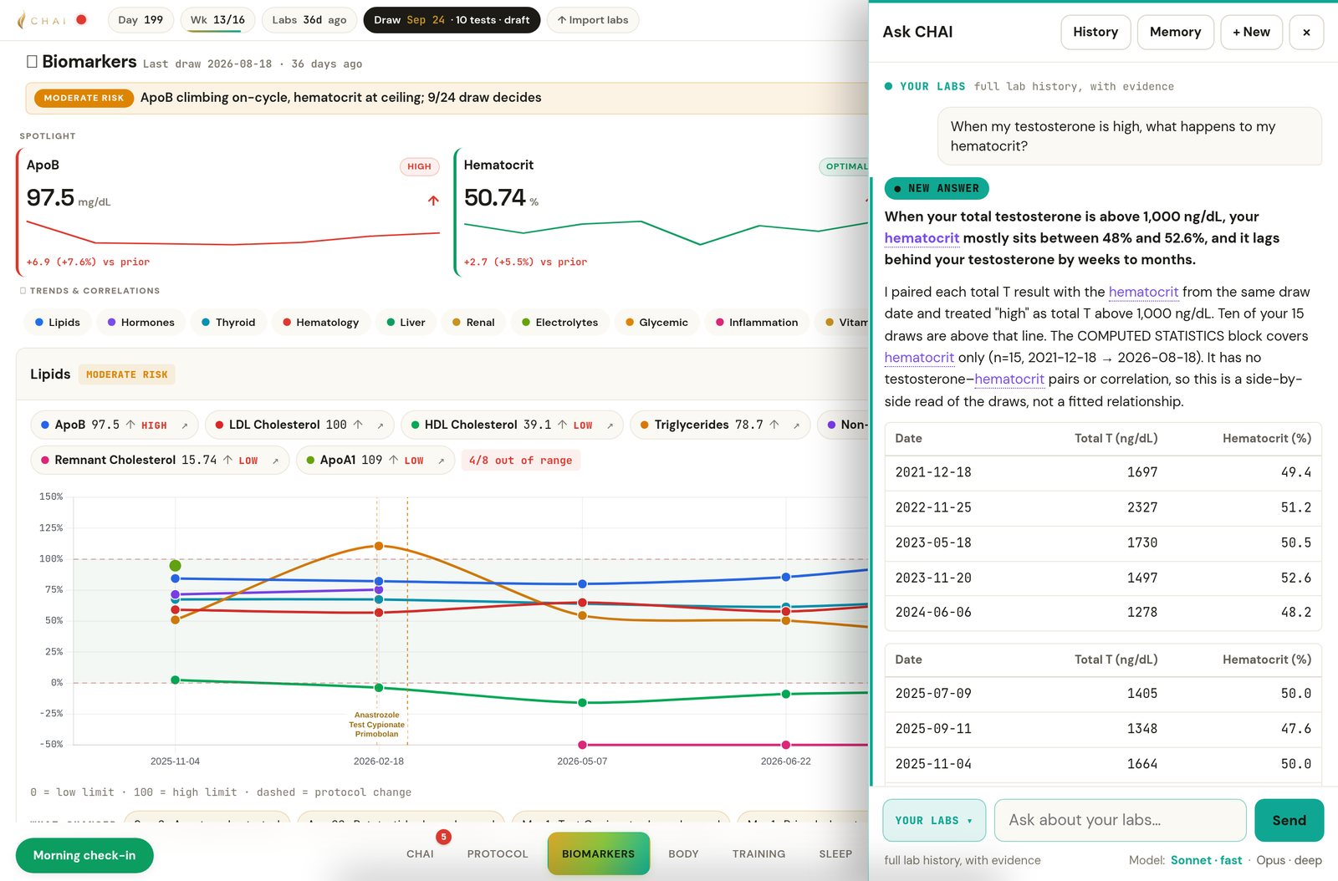Toggle the HDL Cholesterol series chip

click(512, 425)
